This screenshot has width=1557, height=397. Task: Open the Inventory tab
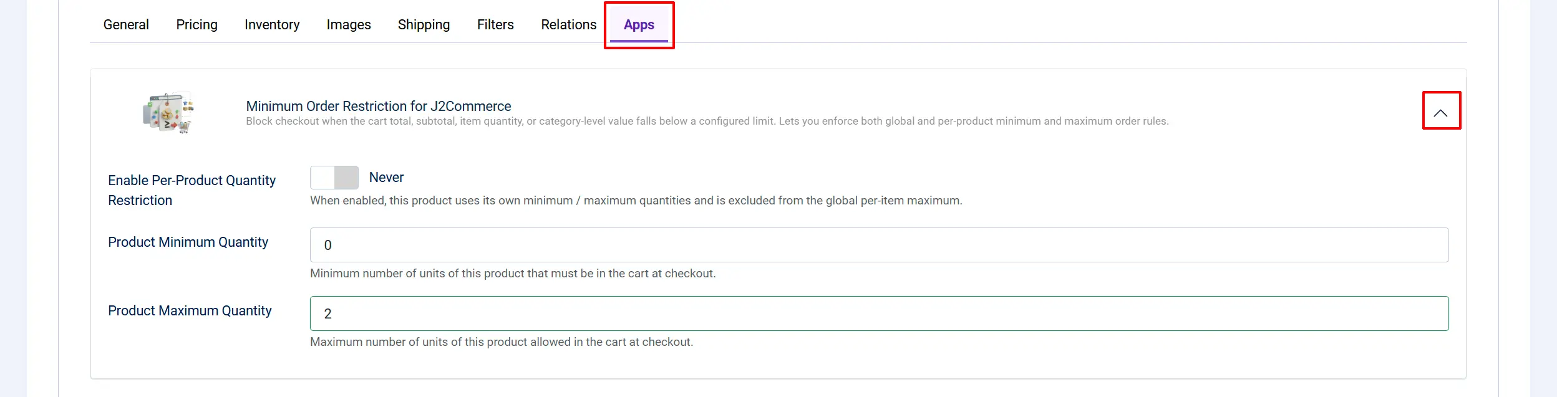tap(272, 24)
